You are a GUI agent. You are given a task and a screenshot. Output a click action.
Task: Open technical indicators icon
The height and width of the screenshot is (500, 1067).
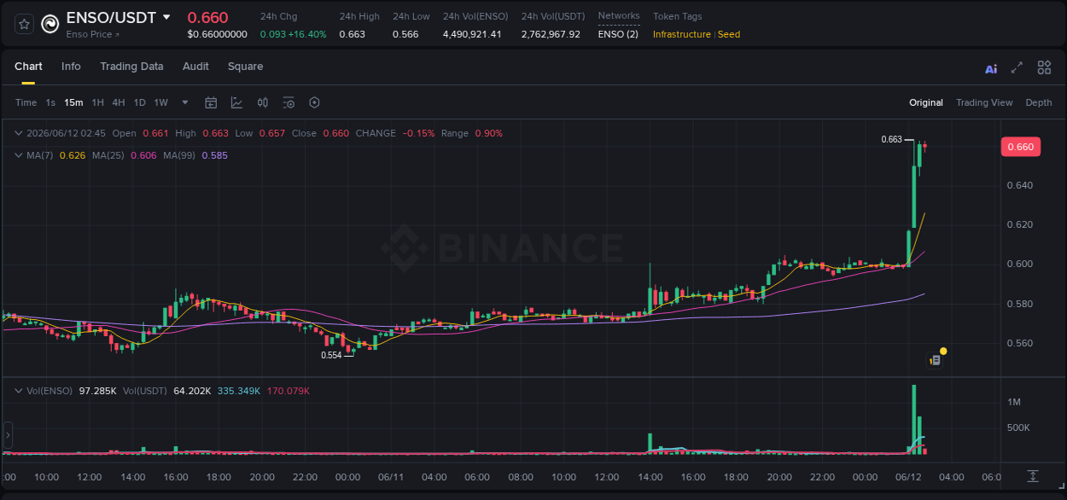[236, 102]
